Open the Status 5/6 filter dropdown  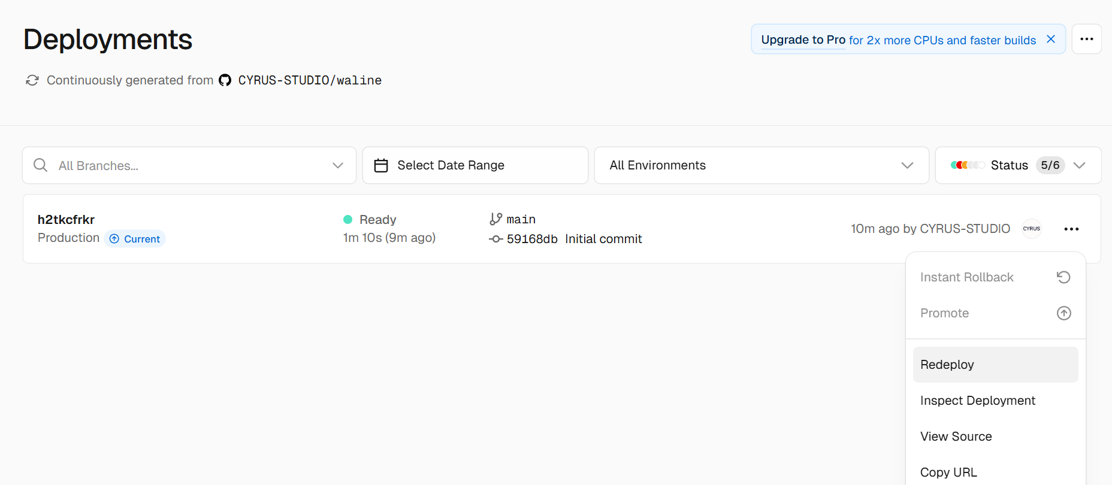[1019, 165]
